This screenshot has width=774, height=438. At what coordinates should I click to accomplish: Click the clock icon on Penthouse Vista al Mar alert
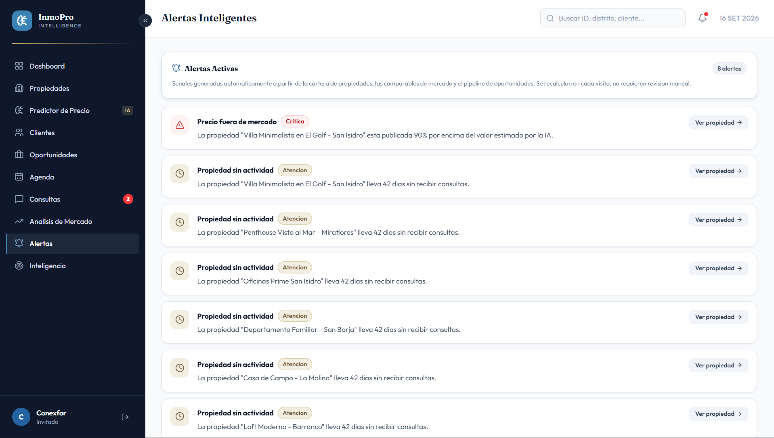click(x=180, y=222)
